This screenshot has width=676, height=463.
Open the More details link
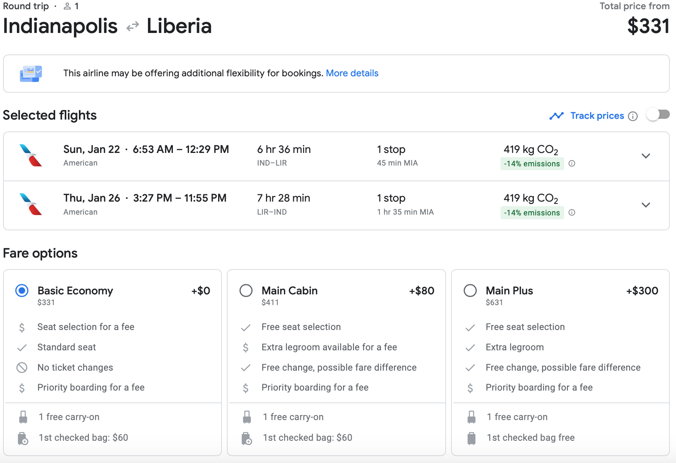(352, 73)
